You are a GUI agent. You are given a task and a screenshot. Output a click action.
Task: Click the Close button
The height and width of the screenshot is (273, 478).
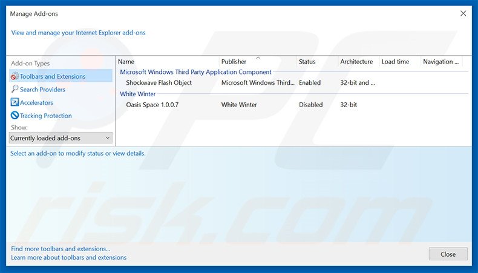click(448, 254)
